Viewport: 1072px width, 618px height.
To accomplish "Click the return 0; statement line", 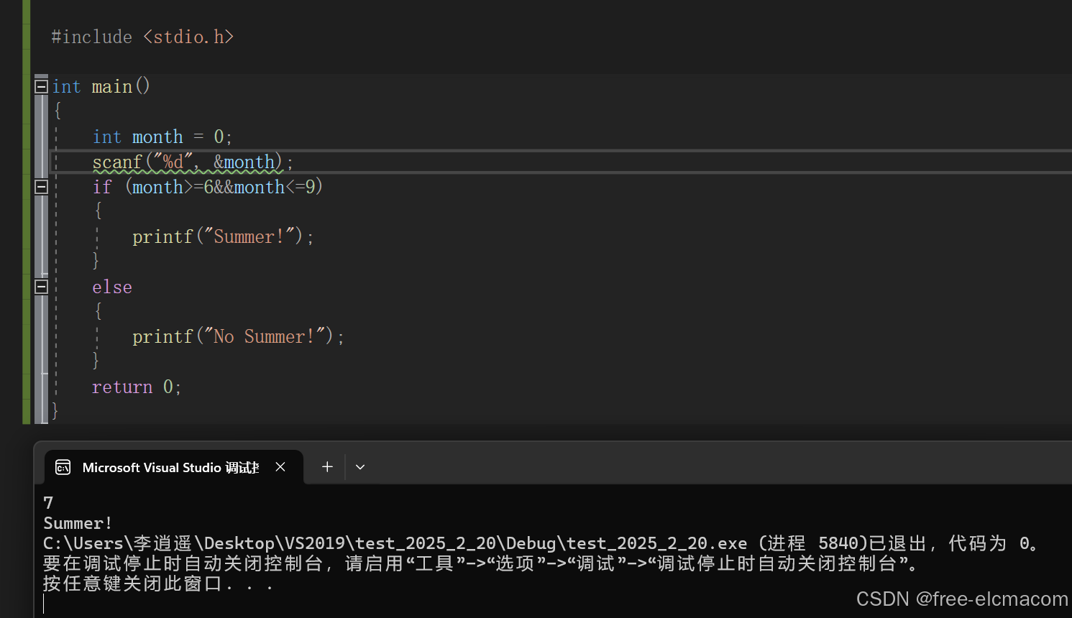I will (137, 387).
